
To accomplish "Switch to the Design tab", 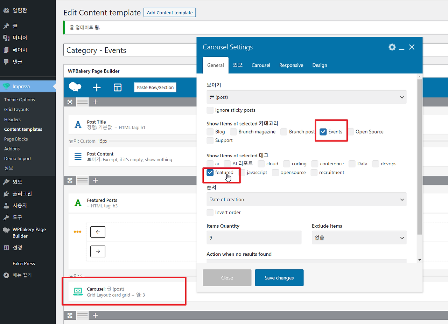I will coord(320,65).
